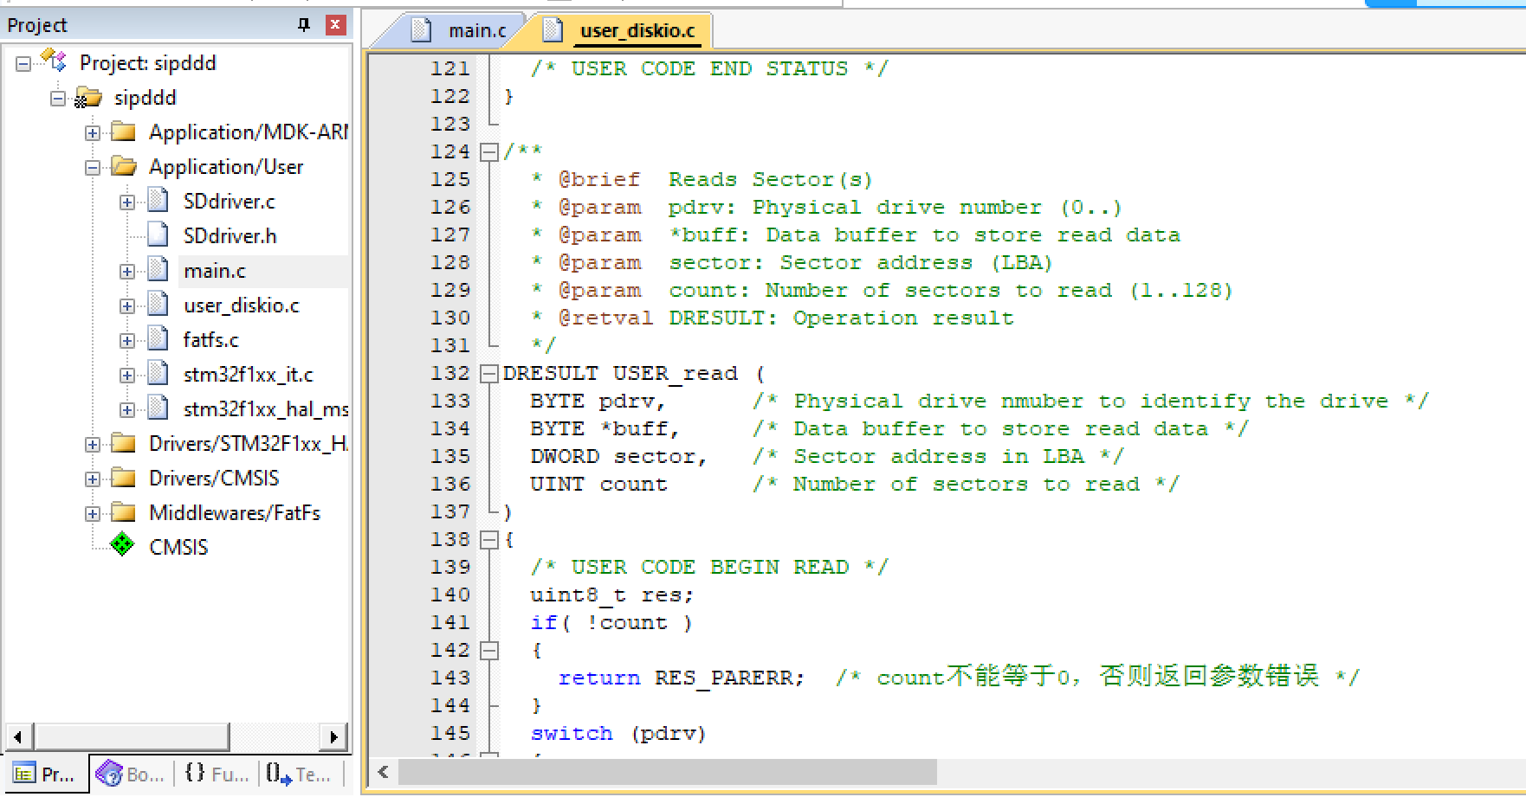Open the Books (Bo...) bottom tab
1526x797 pixels.
pos(130,775)
